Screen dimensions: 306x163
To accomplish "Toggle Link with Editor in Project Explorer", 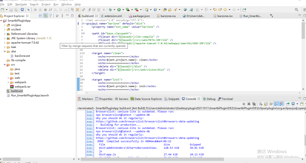I will click(46, 16).
